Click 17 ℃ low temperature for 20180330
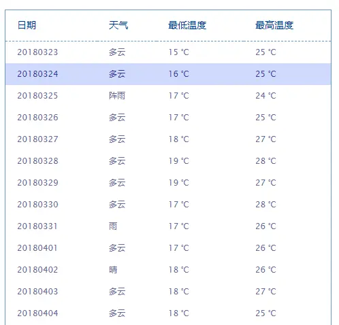 point(178,205)
